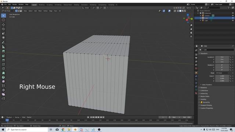Viewport: 235px width, 132px height.
Task: Choose the Move tool in the toolbar
Action: [x=3, y=25]
